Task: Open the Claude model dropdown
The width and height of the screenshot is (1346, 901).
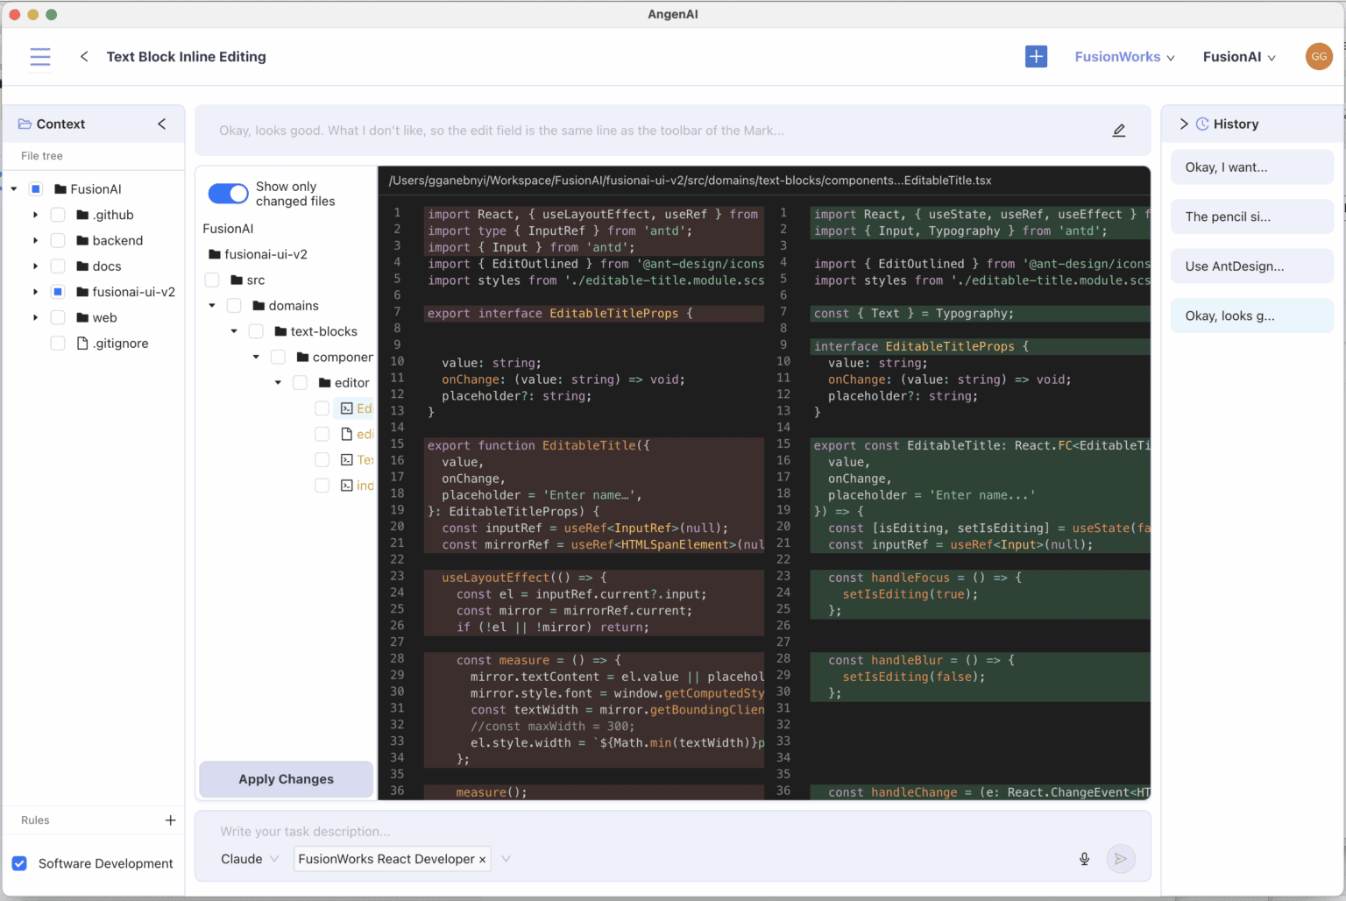Action: click(250, 859)
